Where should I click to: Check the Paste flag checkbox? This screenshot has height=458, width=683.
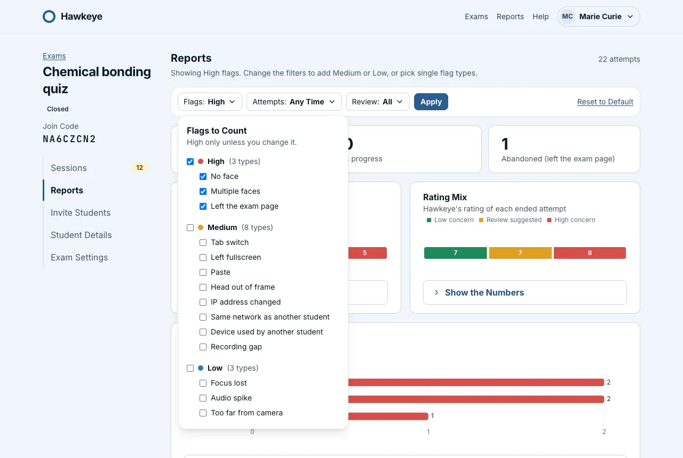203,272
